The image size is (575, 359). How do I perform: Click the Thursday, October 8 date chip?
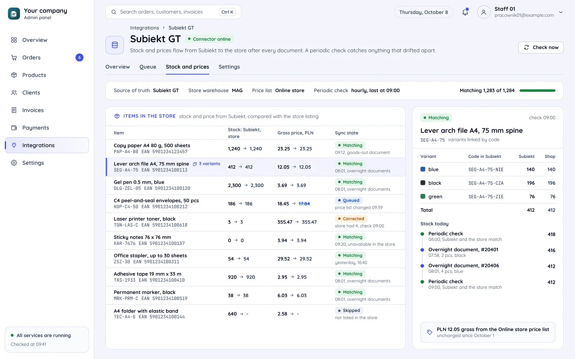[x=423, y=12]
